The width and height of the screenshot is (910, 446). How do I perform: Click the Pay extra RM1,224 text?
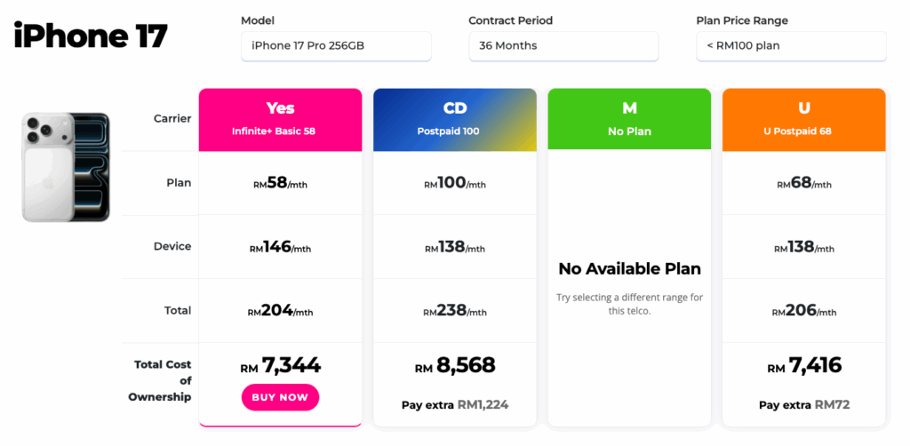[454, 405]
